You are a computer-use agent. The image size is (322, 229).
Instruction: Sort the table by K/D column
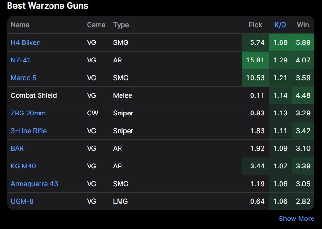[281, 25]
